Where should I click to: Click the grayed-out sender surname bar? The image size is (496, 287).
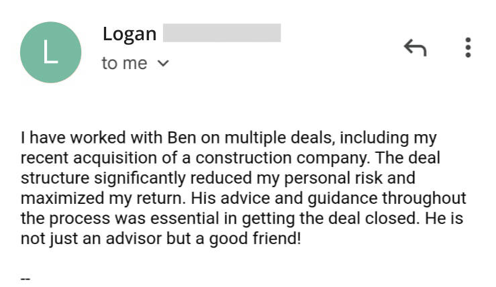[x=221, y=33]
